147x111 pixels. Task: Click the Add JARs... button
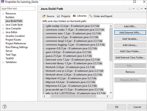130,26
